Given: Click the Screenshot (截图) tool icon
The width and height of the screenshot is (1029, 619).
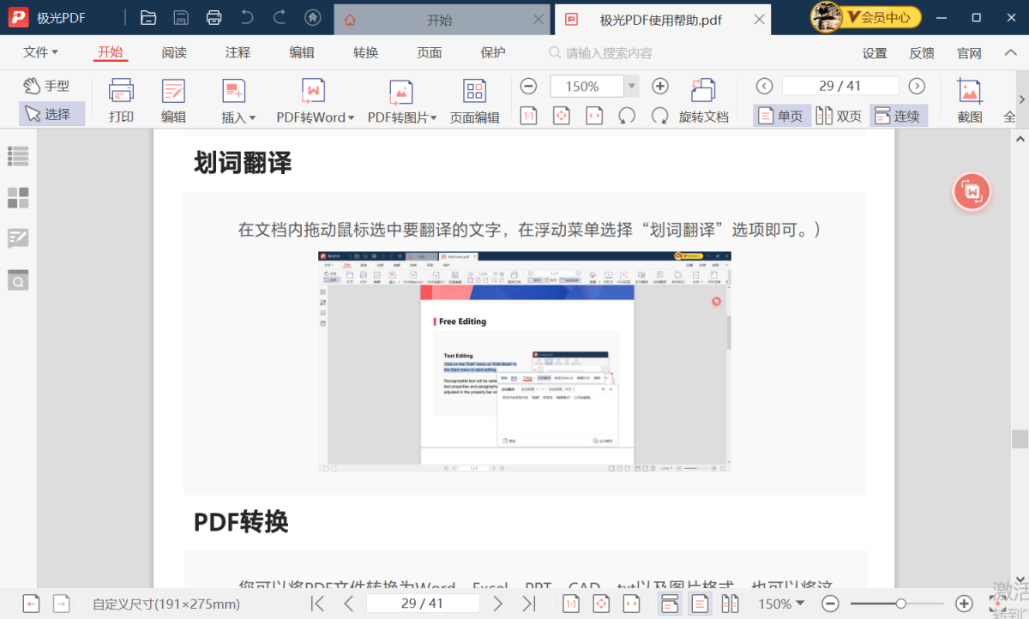Looking at the screenshot, I should tap(969, 100).
